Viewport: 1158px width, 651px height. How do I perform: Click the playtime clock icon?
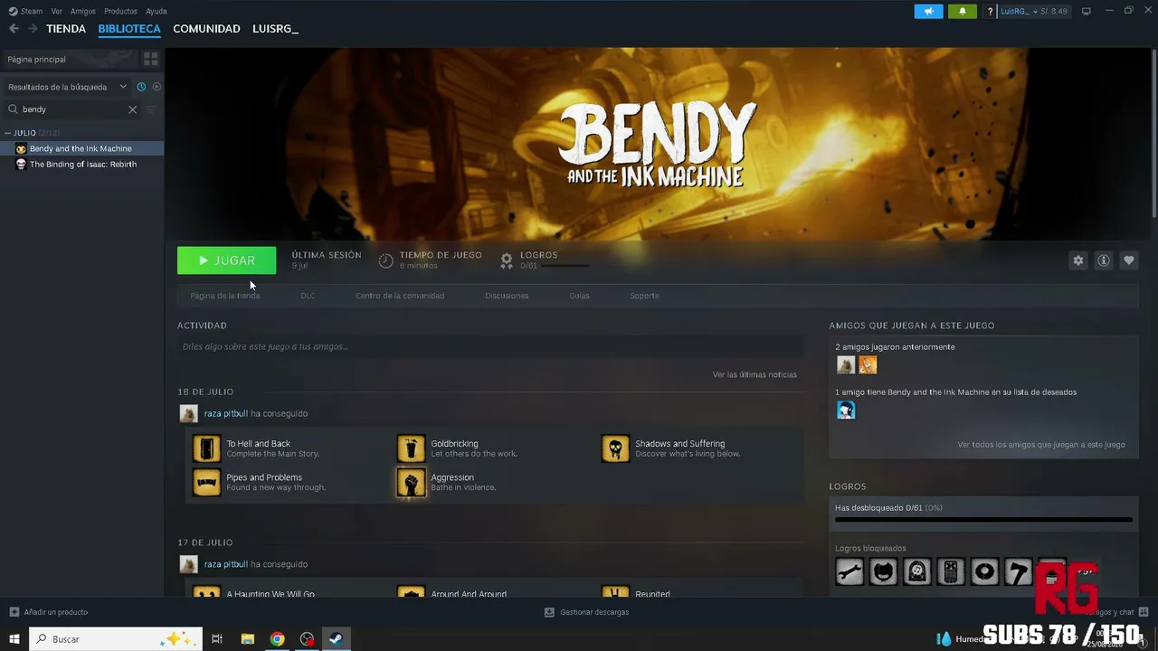coord(385,260)
